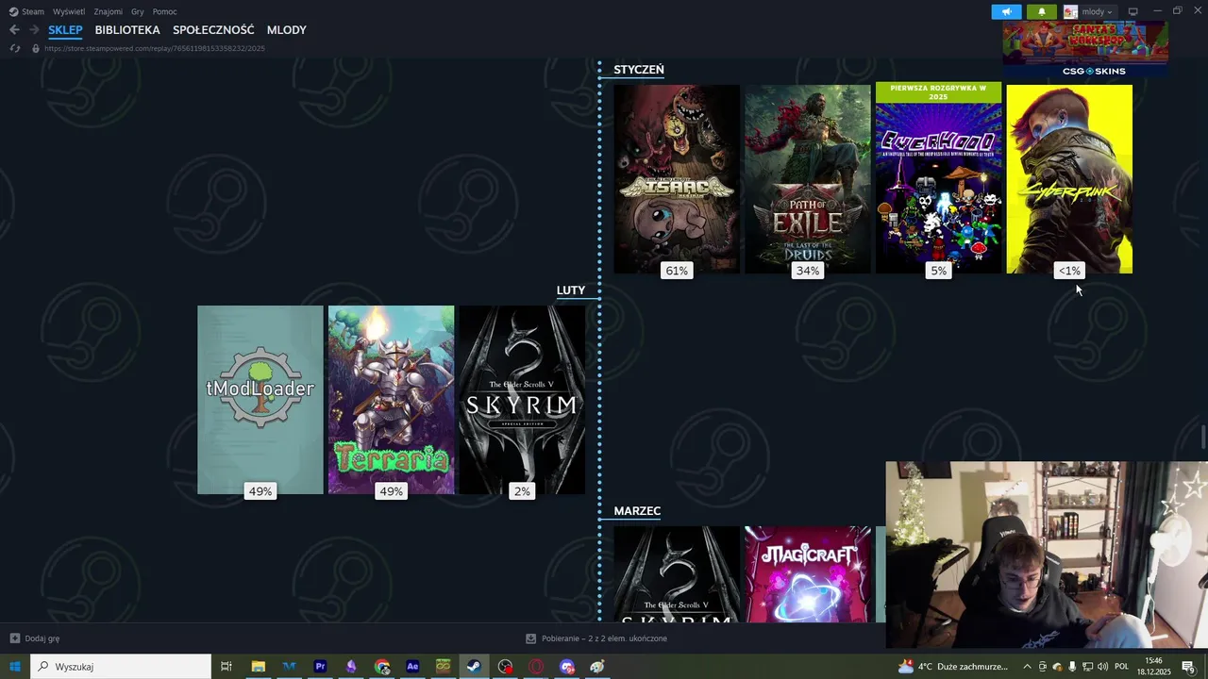The width and height of the screenshot is (1208, 679).
Task: Open the Windows Start menu
Action: coord(15,667)
